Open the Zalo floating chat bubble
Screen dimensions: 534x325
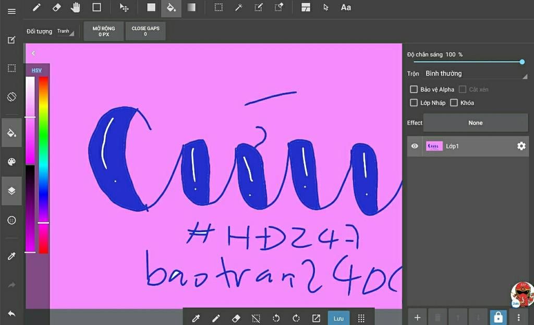point(523,294)
